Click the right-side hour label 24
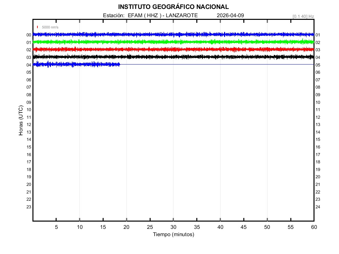 318,207
